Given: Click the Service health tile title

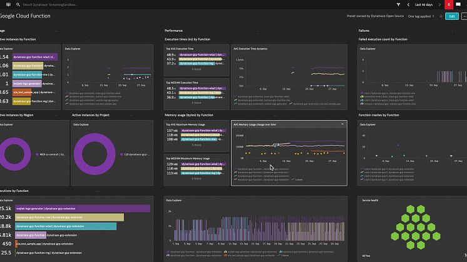Looking at the screenshot, I should [370, 200].
